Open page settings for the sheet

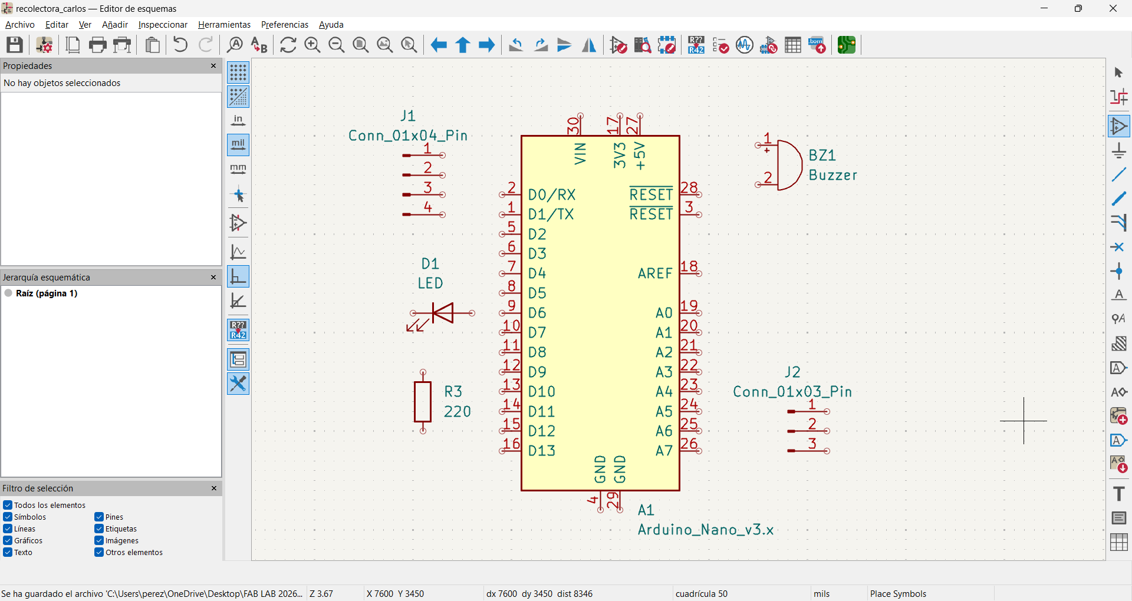coord(73,45)
